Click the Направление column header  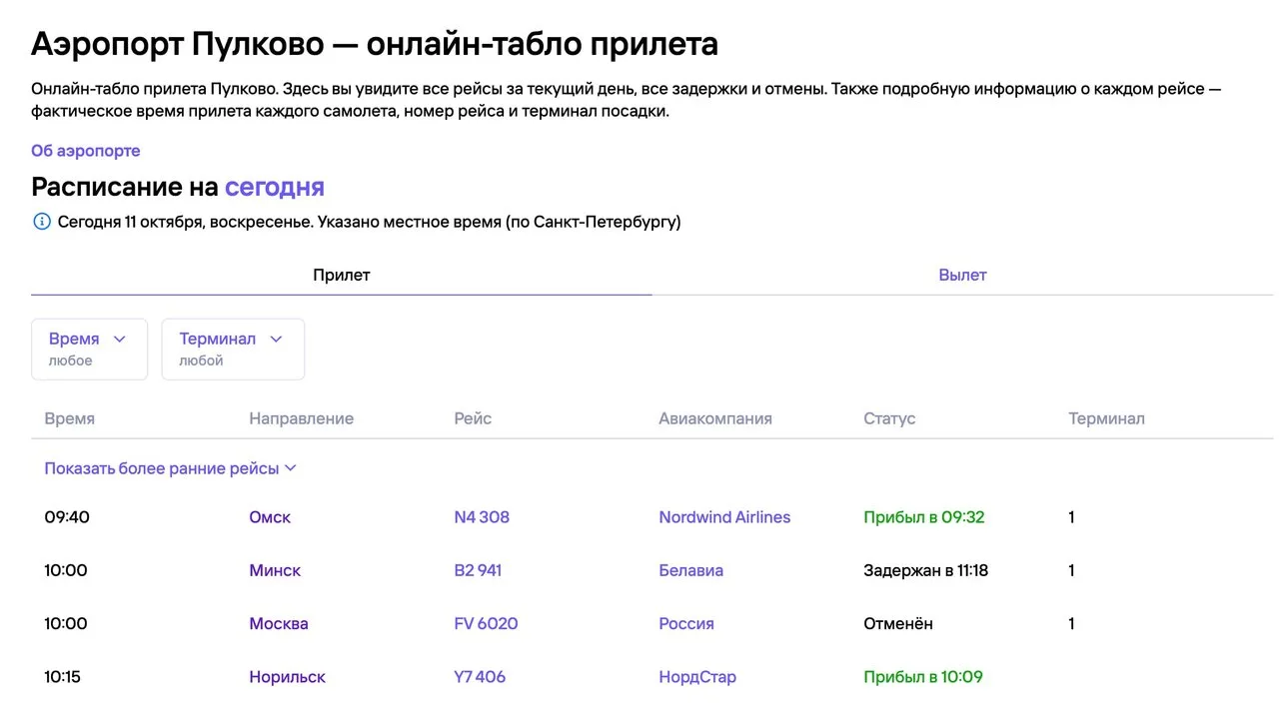click(x=302, y=418)
